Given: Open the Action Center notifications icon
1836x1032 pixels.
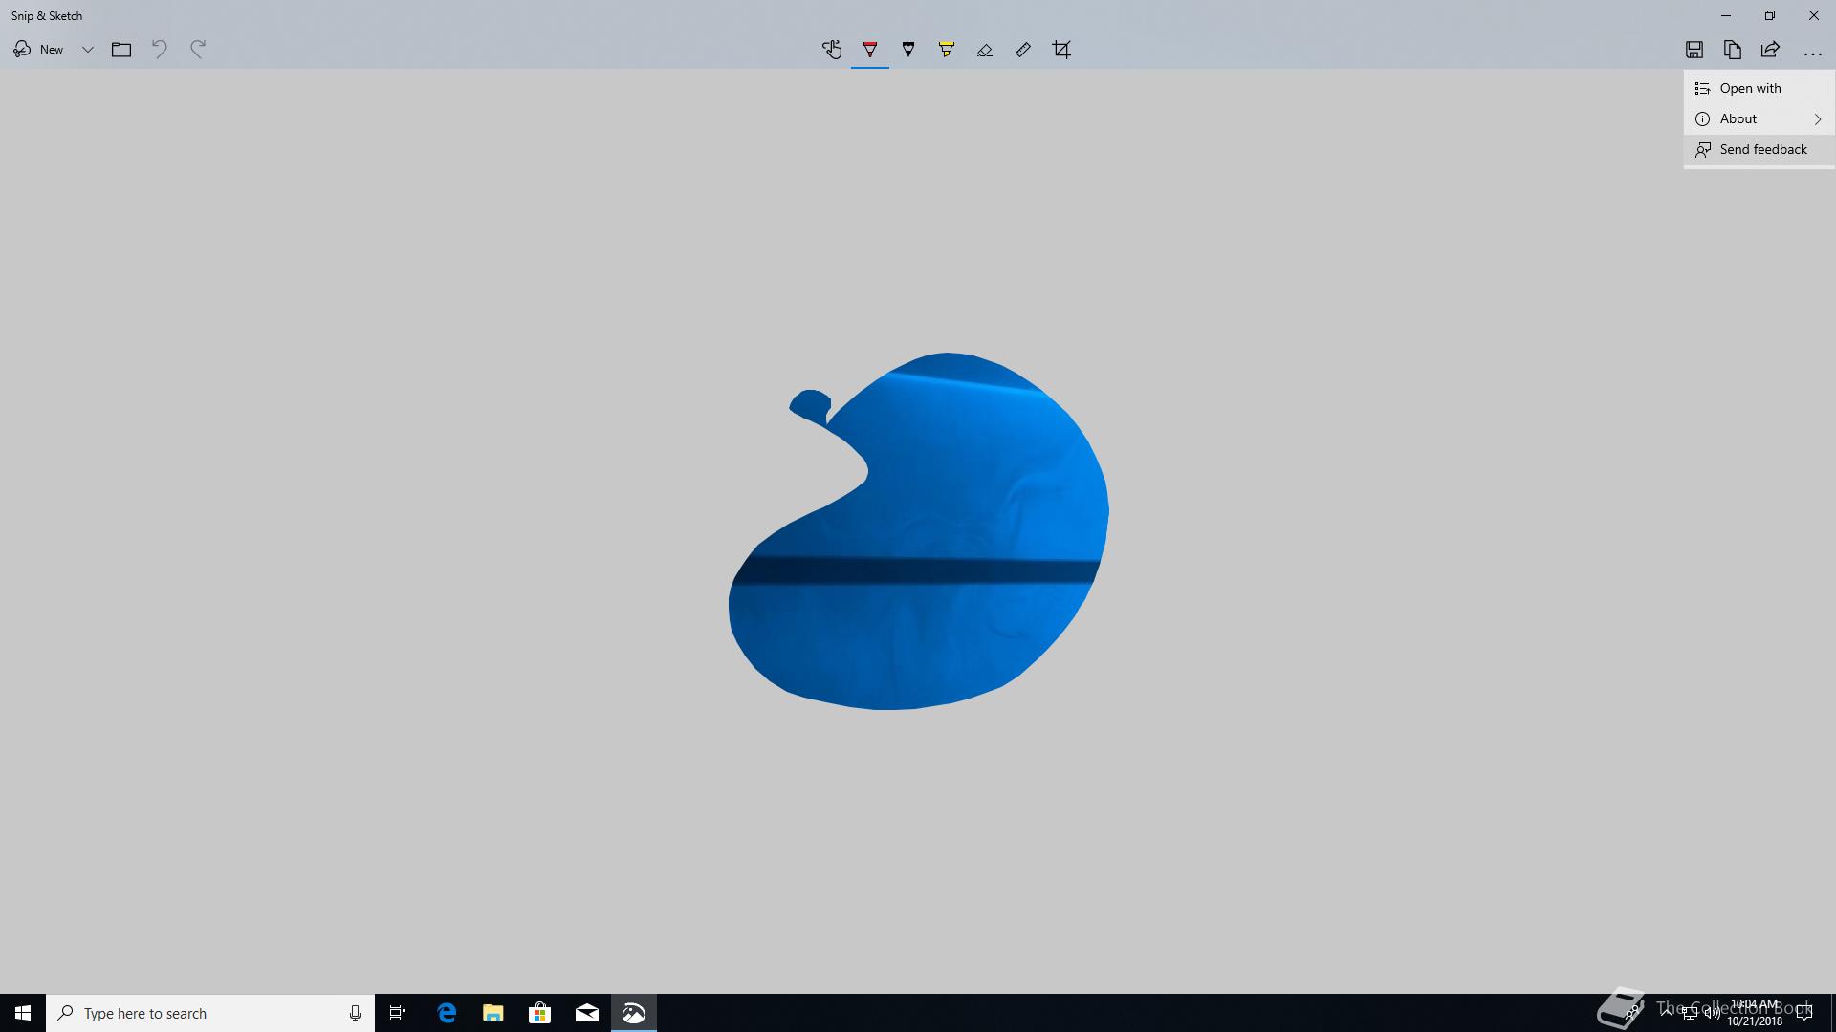Looking at the screenshot, I should 1803,1014.
